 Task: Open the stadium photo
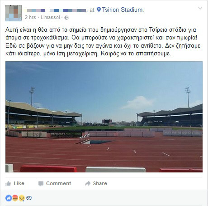pos(104,117)
